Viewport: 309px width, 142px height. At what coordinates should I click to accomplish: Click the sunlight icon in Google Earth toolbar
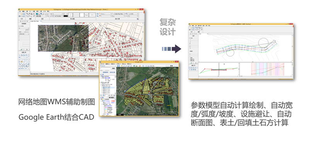click(x=137, y=66)
